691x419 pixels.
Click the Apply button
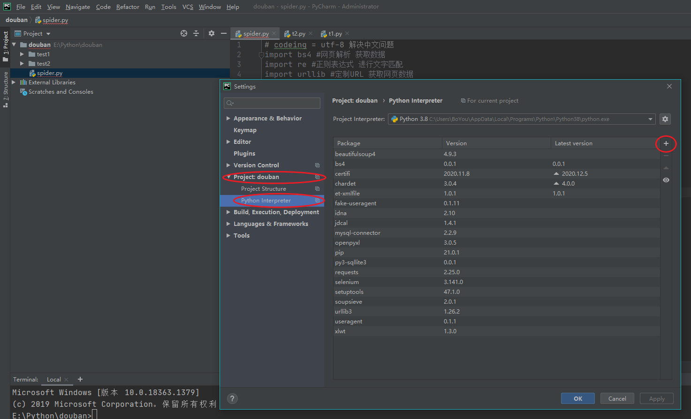[x=657, y=398]
